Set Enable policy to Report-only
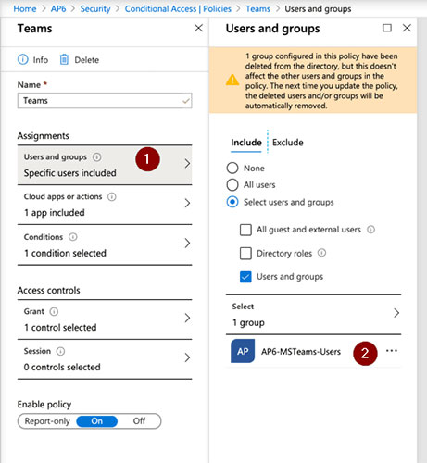427x463 pixels. [x=47, y=421]
